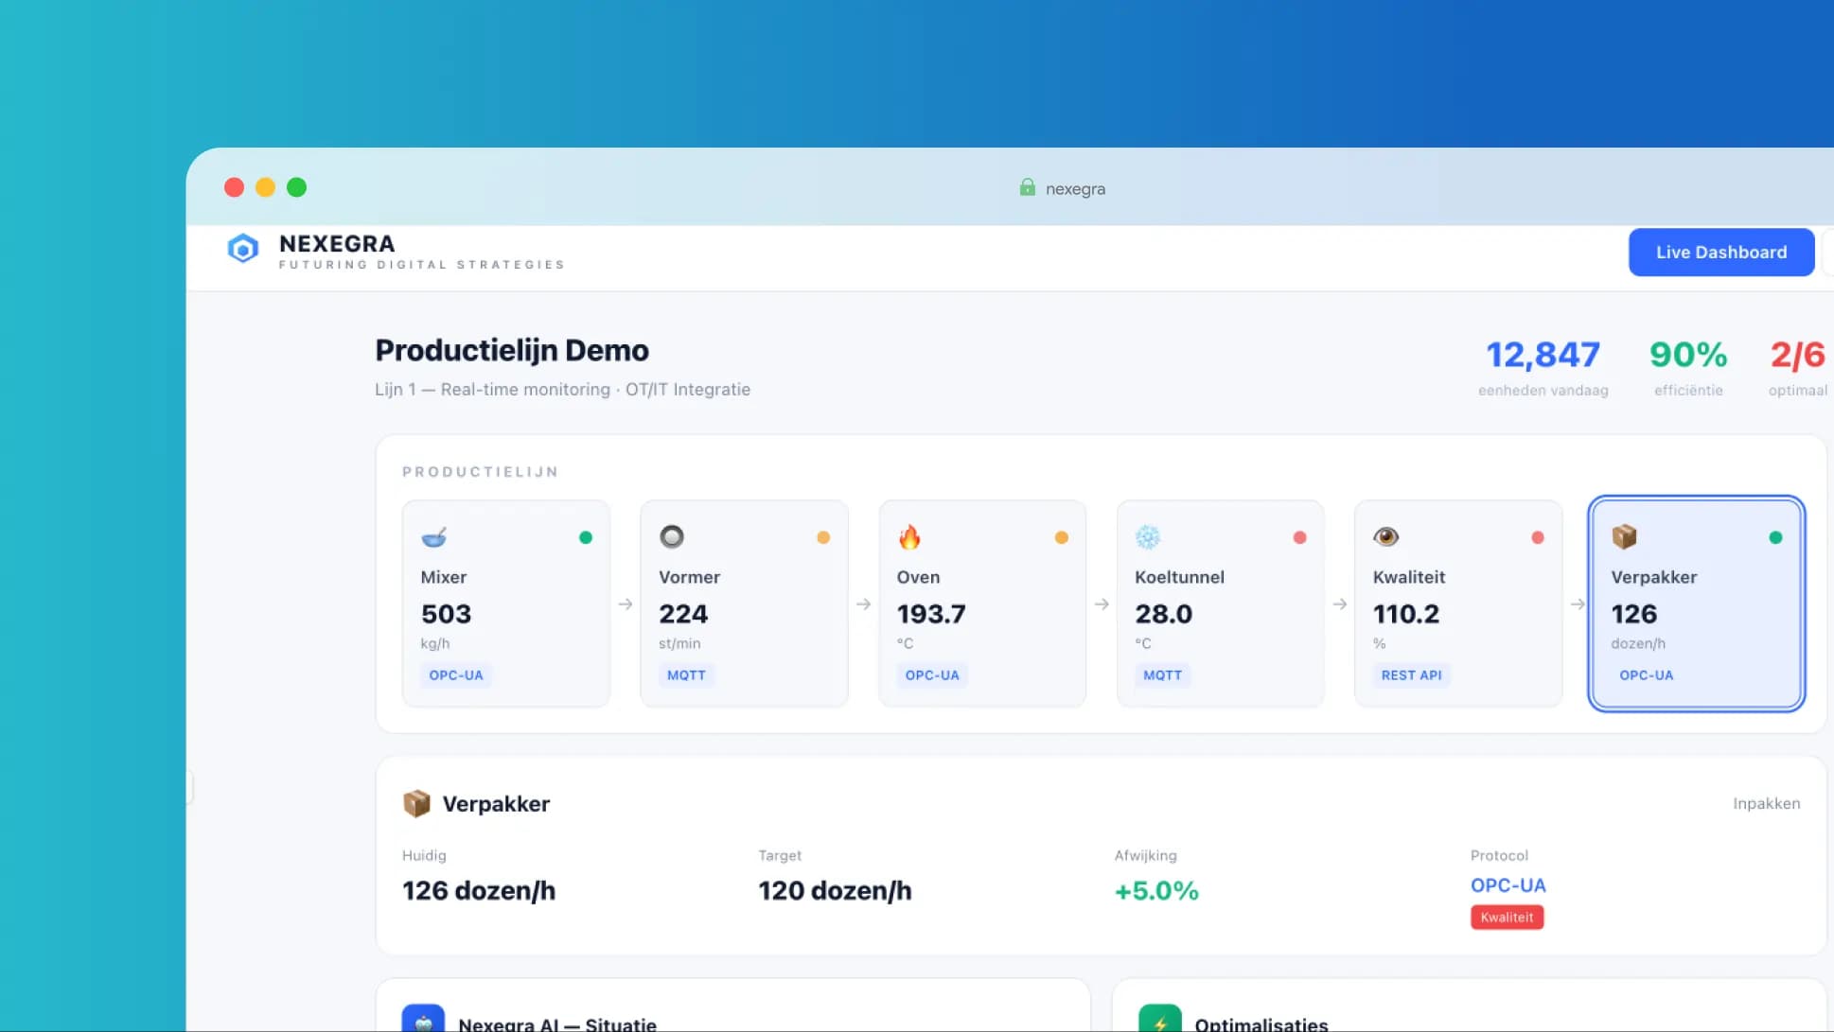Click the Mixer bowl icon
1834x1032 pixels.
[433, 537]
